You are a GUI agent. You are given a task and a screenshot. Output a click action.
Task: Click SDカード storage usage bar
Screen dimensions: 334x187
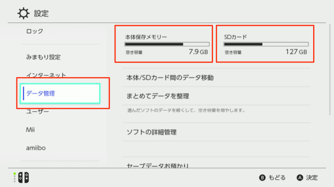tap(266, 44)
